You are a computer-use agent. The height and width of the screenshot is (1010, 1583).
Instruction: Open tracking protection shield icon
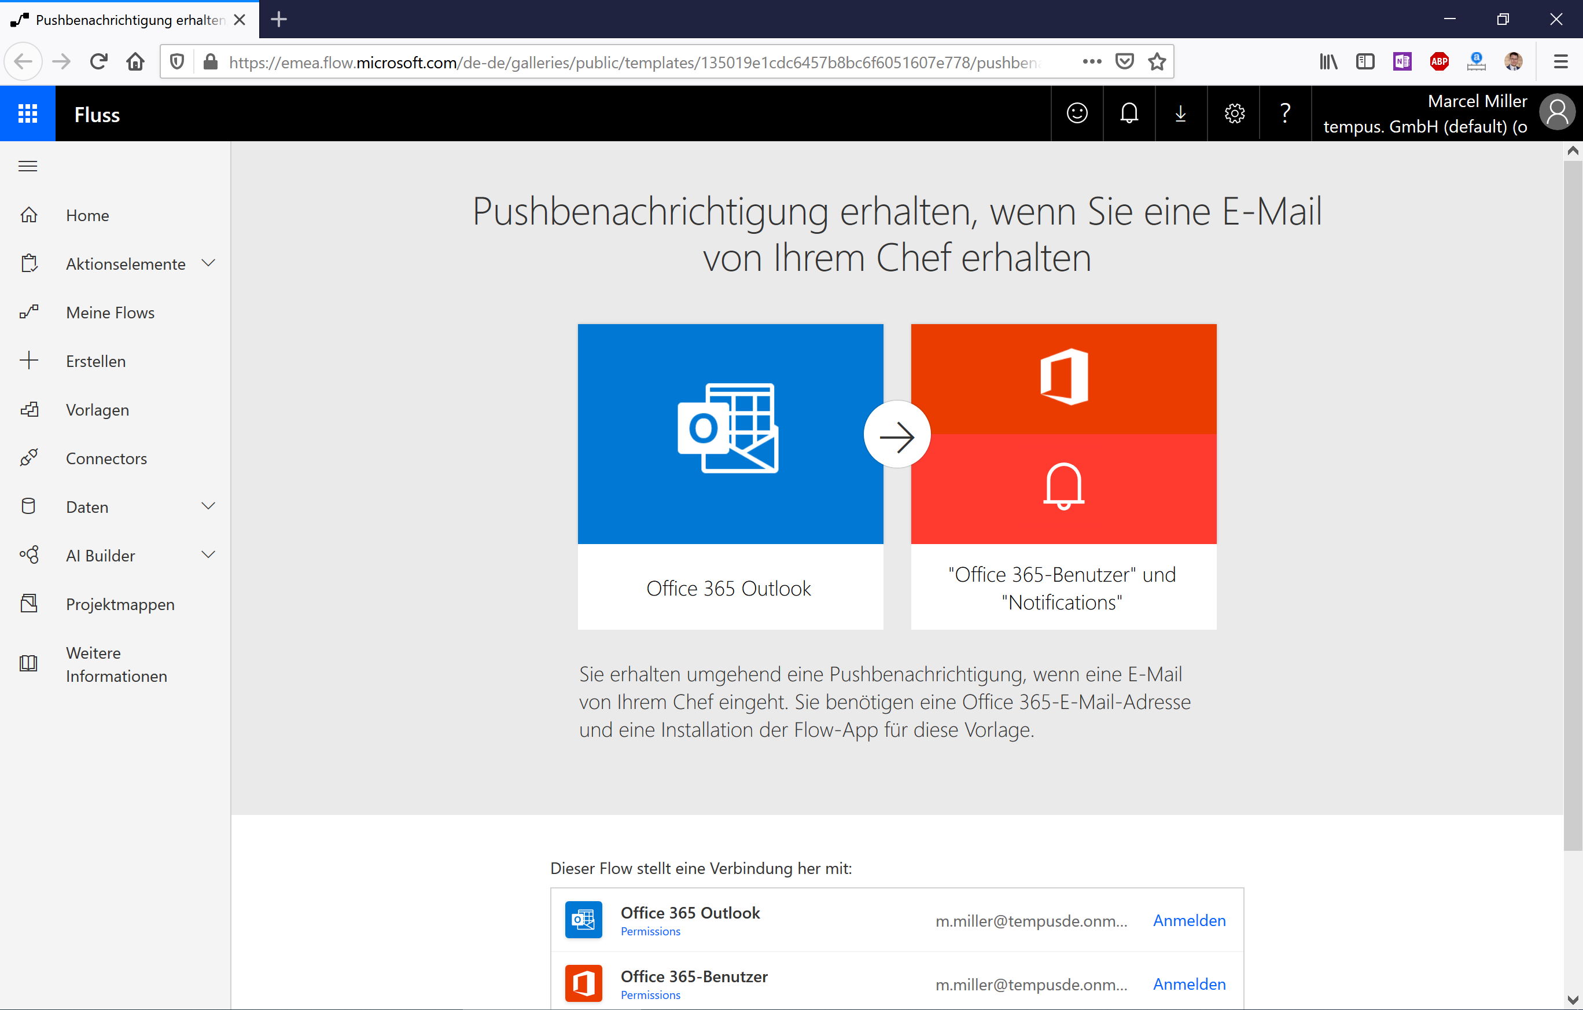click(177, 62)
